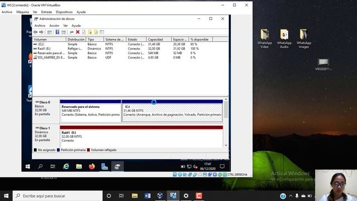Select the 'Reservado para el...' volume row
The height and width of the screenshot is (201, 357).
click(130, 53)
